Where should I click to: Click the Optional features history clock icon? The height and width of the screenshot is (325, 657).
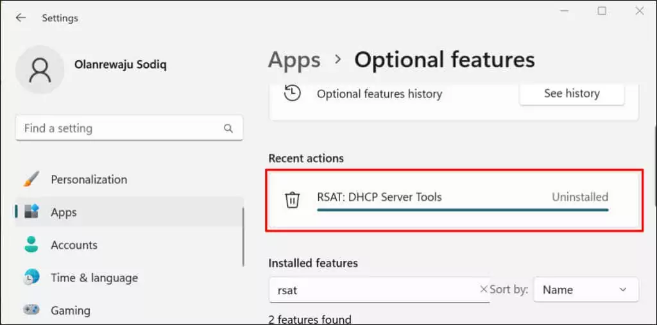(292, 94)
